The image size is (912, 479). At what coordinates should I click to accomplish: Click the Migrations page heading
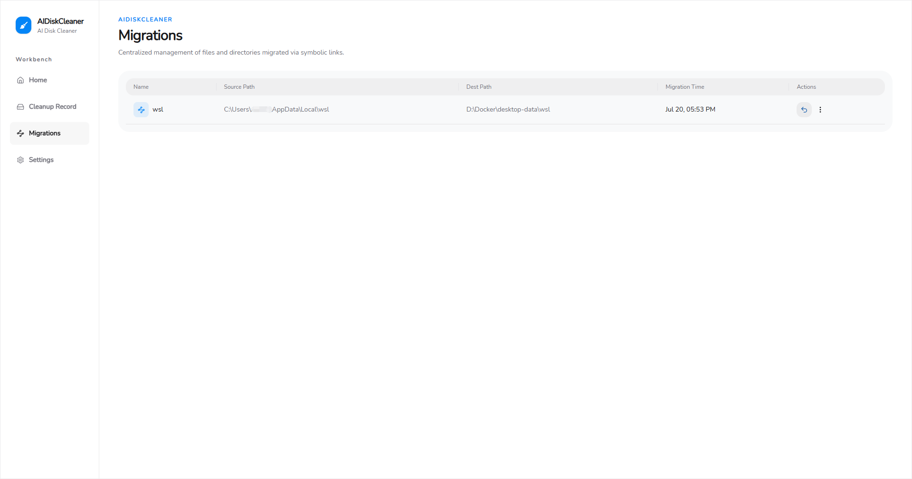tap(151, 36)
